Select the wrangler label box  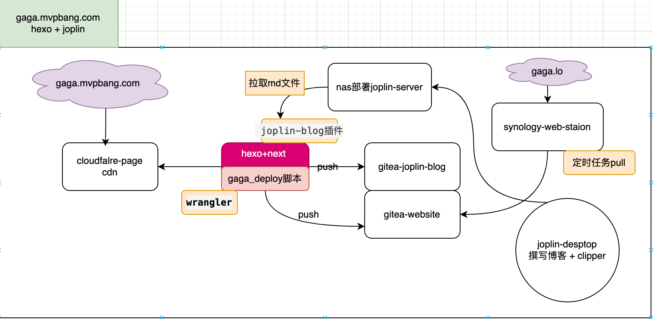pos(209,202)
